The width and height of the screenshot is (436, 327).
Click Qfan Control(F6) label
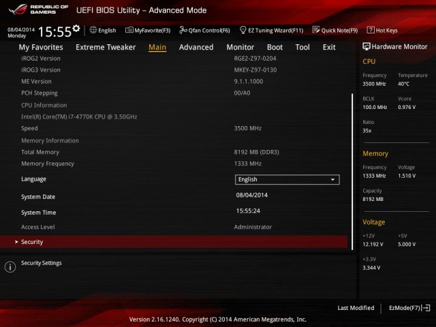209,30
